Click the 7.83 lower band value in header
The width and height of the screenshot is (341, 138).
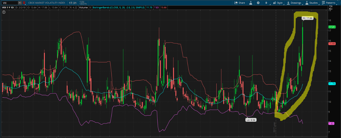coord(156,7)
